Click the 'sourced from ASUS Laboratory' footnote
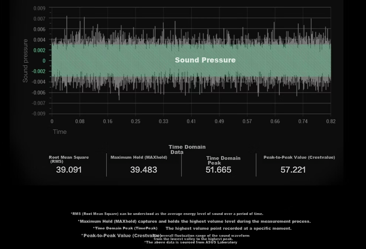The width and height of the screenshot is (366, 249). (x=191, y=242)
